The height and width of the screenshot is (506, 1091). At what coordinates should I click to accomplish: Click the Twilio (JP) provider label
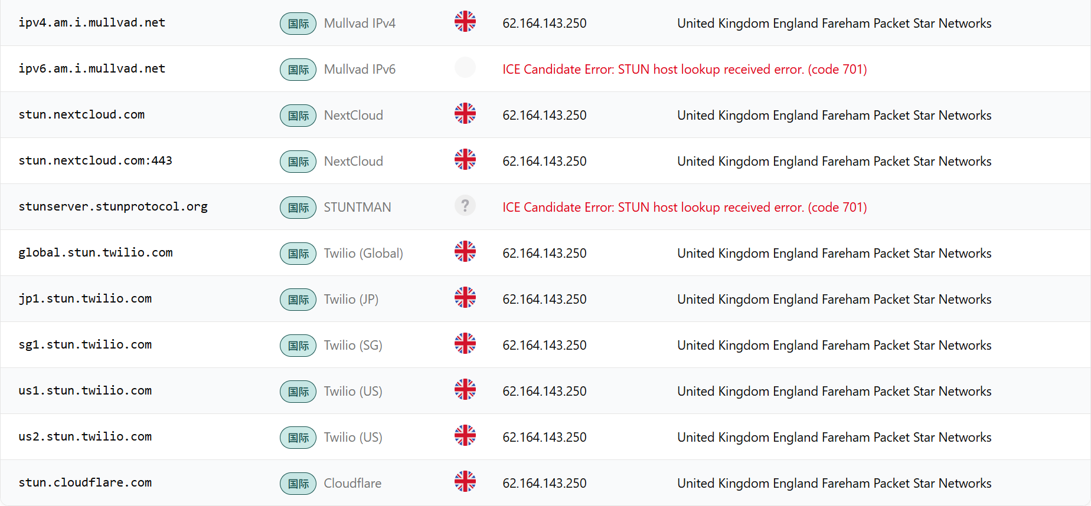(x=351, y=299)
